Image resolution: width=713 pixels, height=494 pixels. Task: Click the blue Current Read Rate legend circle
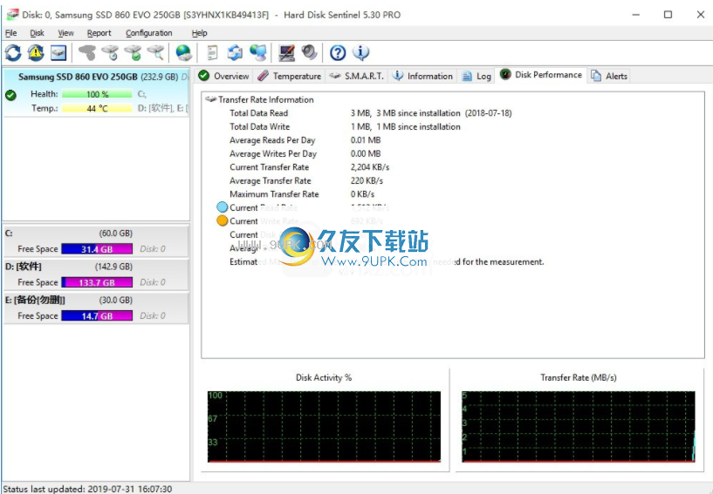pyautogui.click(x=222, y=207)
